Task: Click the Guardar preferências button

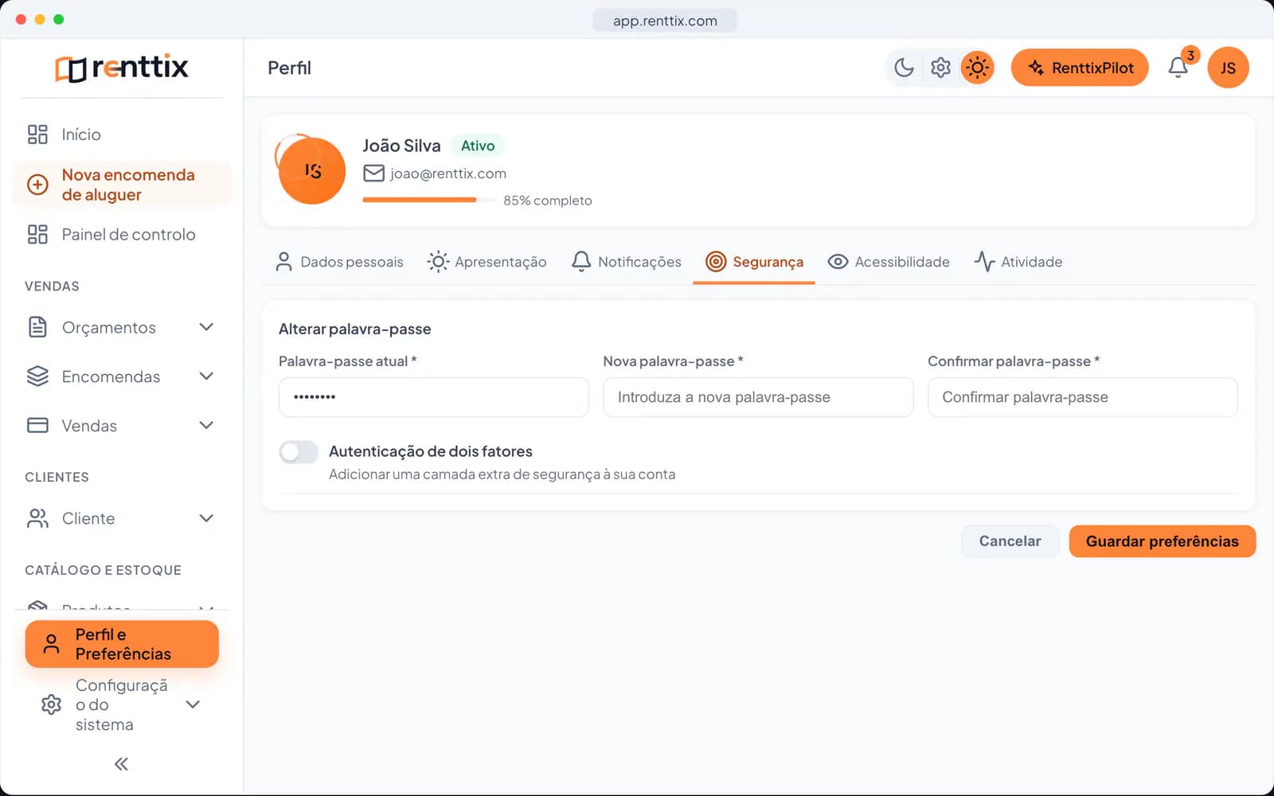Action: [x=1162, y=541]
